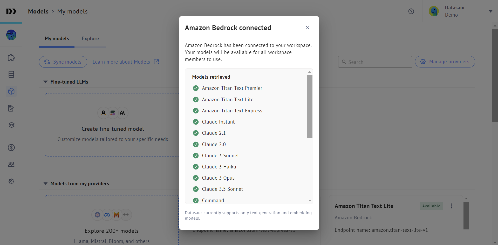Screen dimensions: 498x245
Task: Open Amazon Titan Text Lite options menu
Action: coord(451,206)
